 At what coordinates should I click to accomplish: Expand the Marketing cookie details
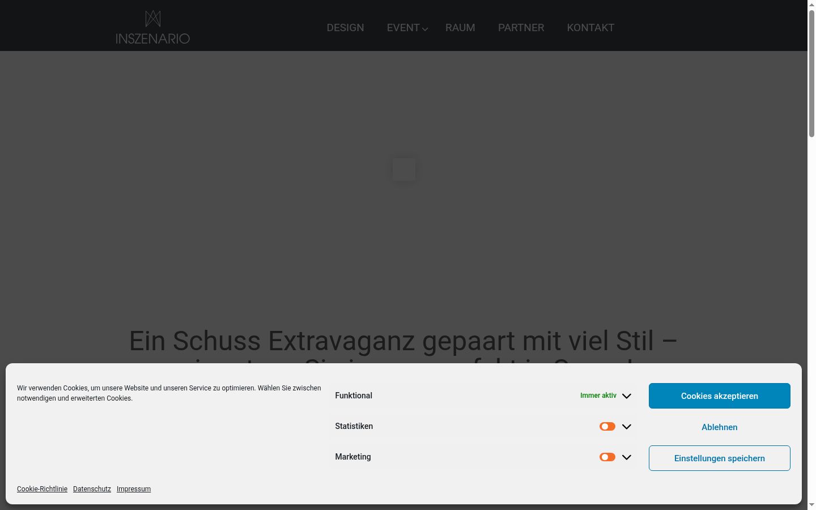tap(626, 457)
